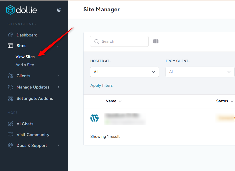Collapse the Sites menu chevron
The width and height of the screenshot is (235, 171).
[58, 46]
